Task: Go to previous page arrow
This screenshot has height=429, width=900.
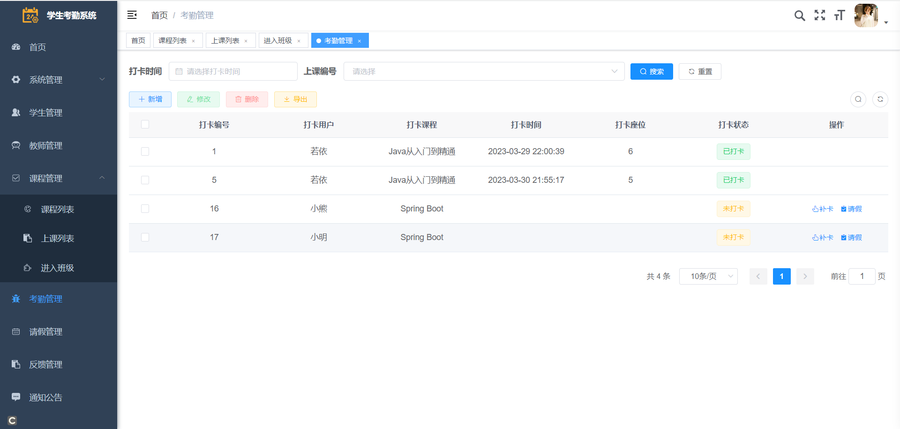Action: (758, 276)
